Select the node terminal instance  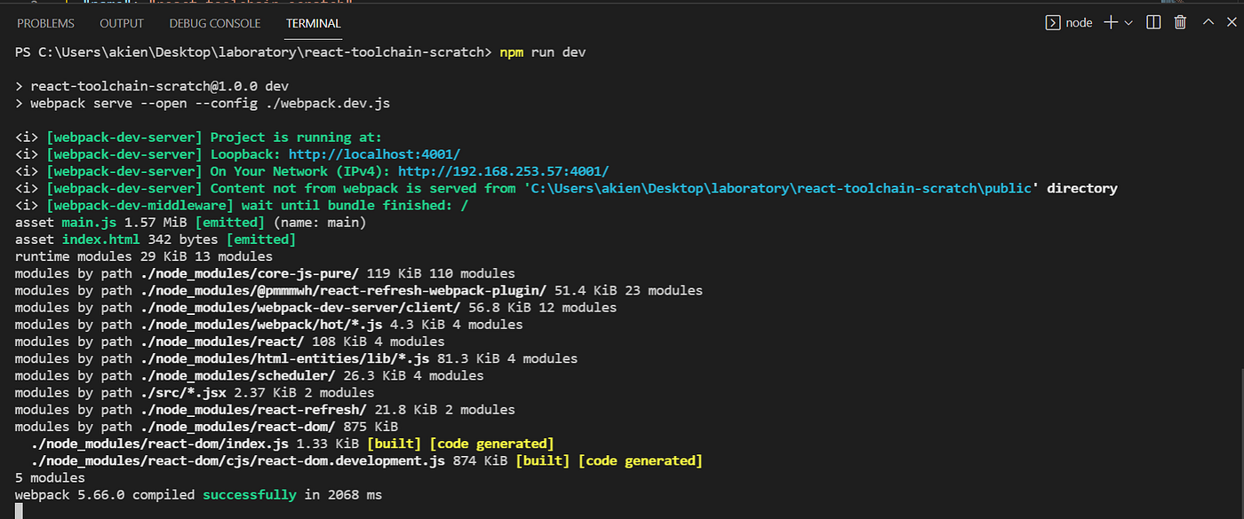pyautogui.click(x=1069, y=23)
